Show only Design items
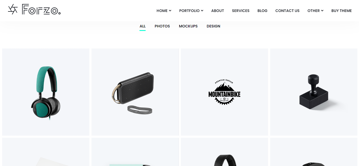 click(x=213, y=26)
